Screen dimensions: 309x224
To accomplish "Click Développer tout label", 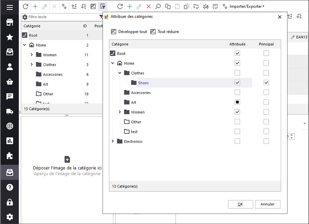I will coord(132,32).
